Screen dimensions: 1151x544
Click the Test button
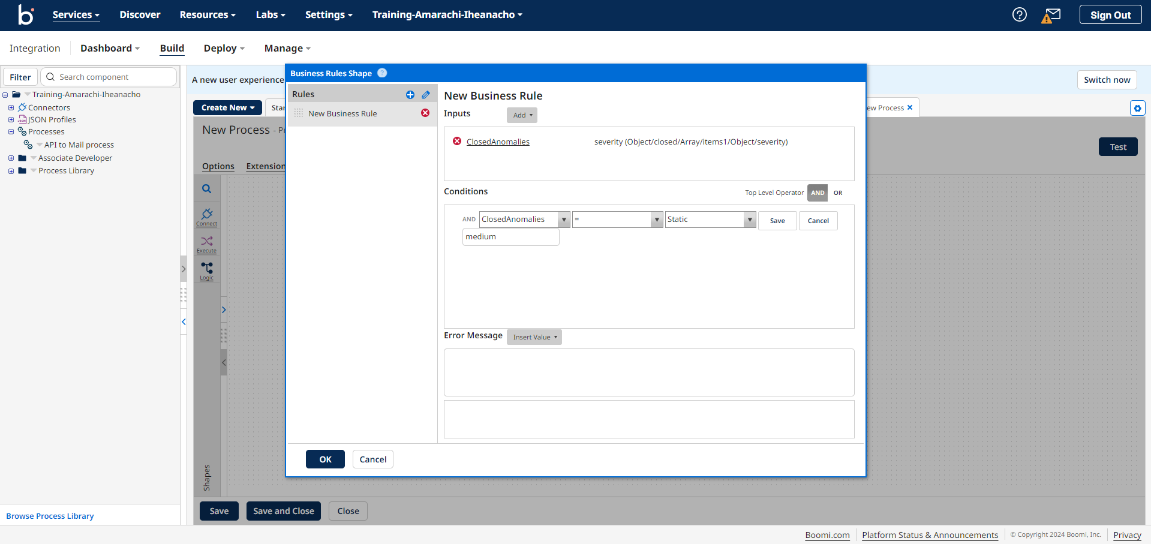pyautogui.click(x=1118, y=147)
